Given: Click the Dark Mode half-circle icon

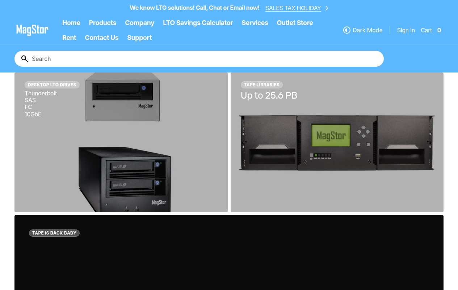Looking at the screenshot, I should (x=346, y=30).
